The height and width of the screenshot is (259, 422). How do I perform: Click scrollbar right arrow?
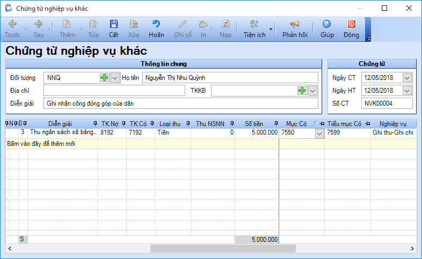pos(412,248)
